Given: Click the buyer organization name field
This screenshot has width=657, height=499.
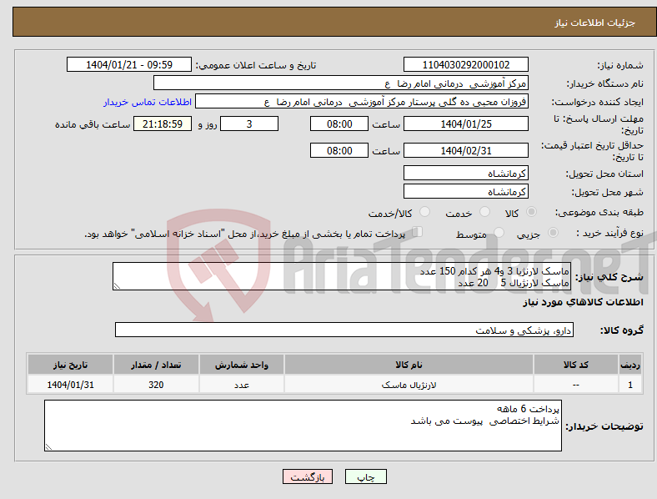Looking at the screenshot, I should 341,83.
